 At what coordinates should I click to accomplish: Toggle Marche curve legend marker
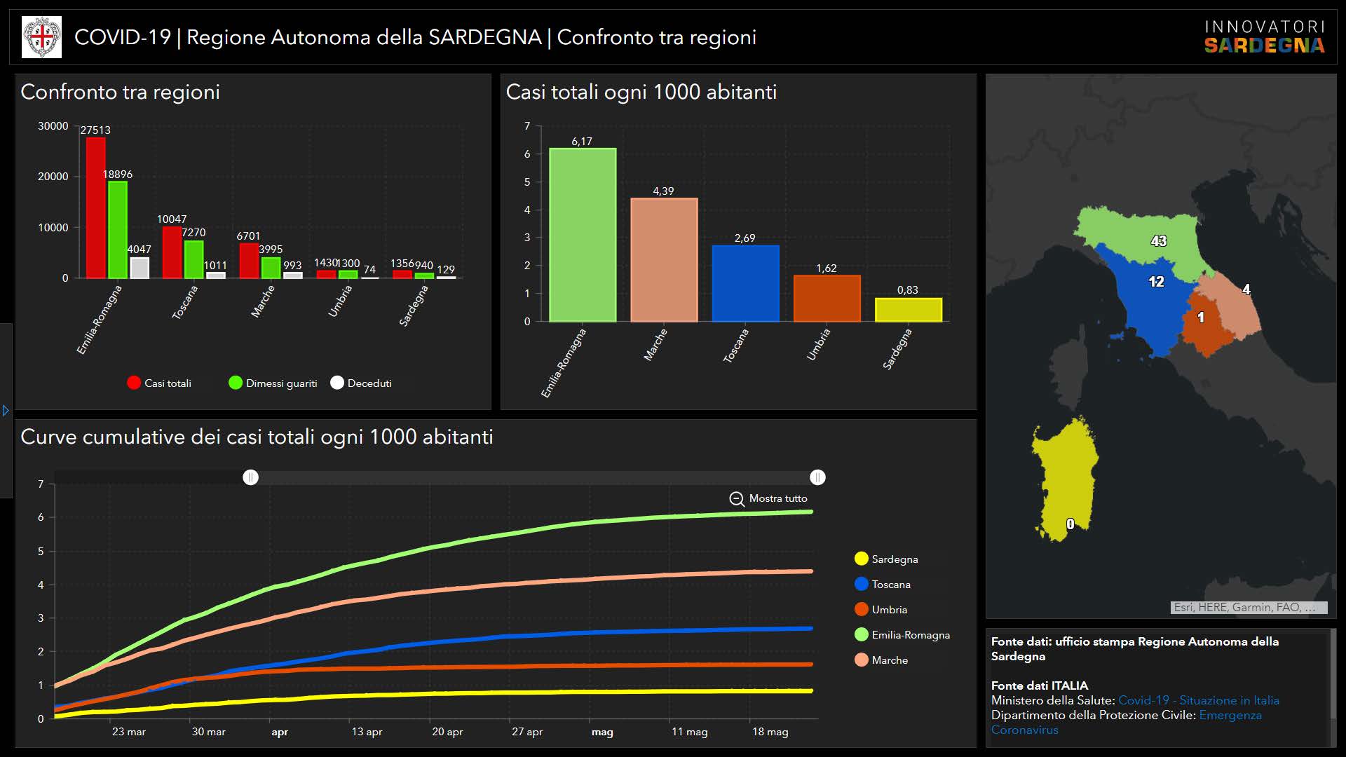(x=862, y=660)
